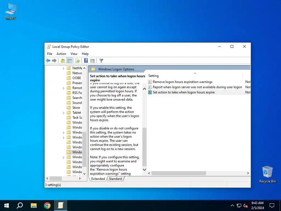This screenshot has height=211, width=281.
Task: Select the Netwo tree item
Action: point(77,73)
